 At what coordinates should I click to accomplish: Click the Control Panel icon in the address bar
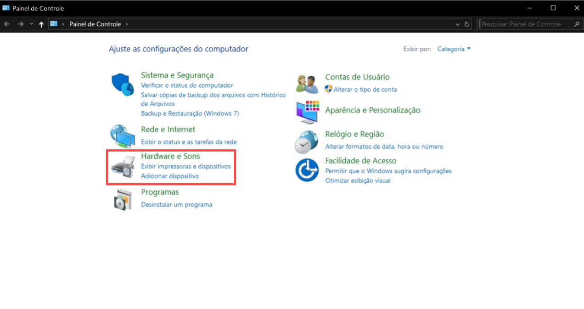pyautogui.click(x=54, y=24)
